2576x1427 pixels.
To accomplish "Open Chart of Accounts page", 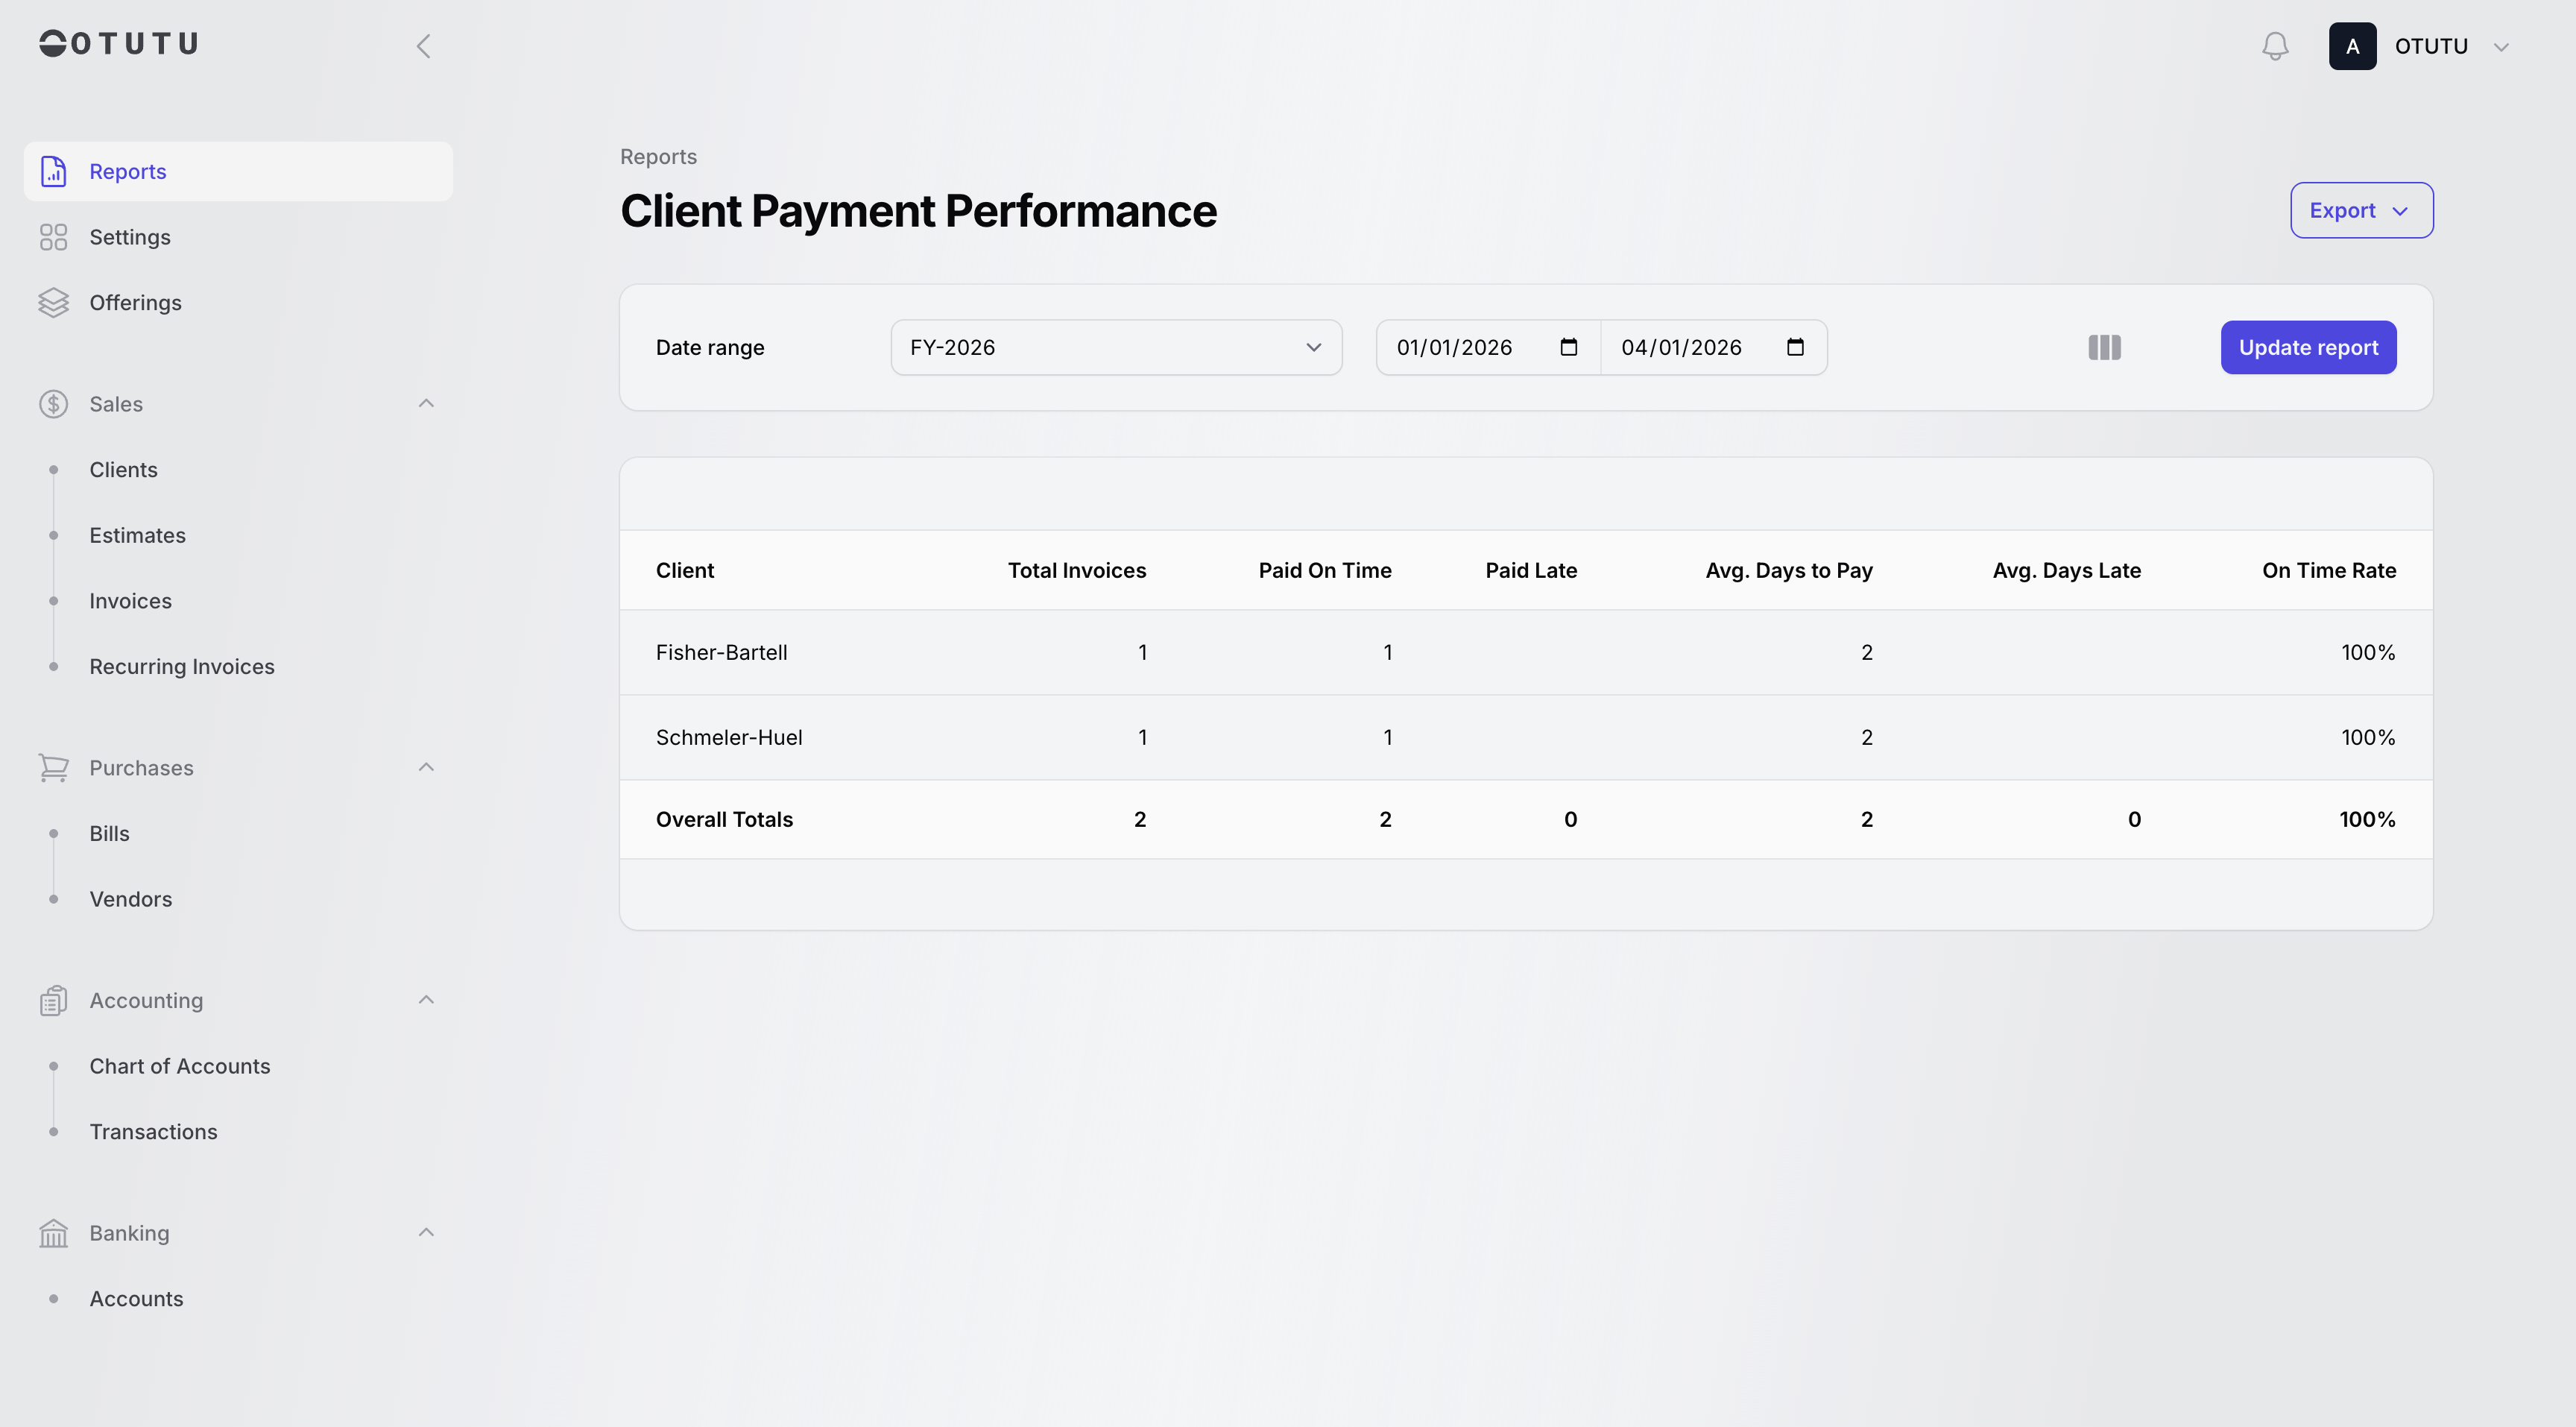I will 180,1066.
